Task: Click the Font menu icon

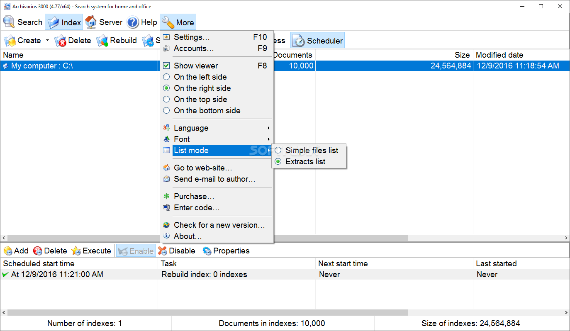Action: [166, 139]
